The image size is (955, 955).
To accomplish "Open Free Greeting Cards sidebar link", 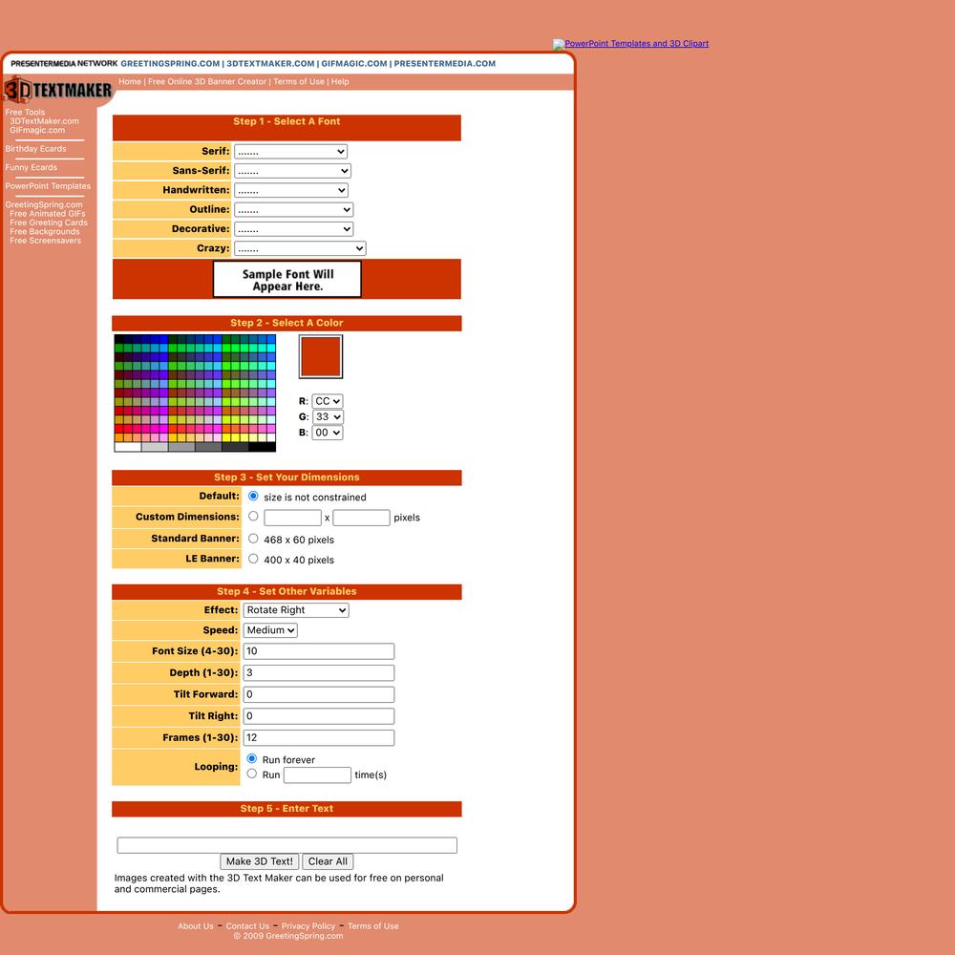I will click(x=49, y=223).
